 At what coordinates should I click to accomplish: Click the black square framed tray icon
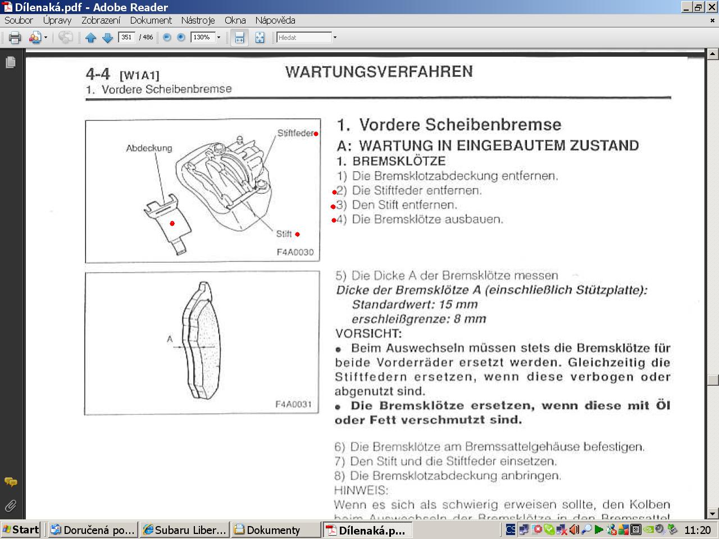[636, 529]
